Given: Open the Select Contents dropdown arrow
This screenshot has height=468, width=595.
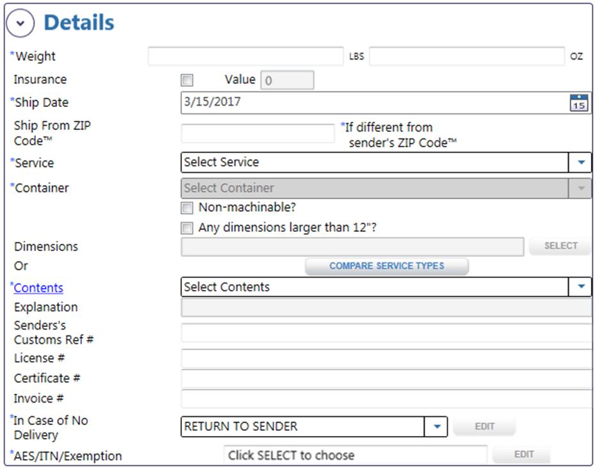Looking at the screenshot, I should pyautogui.click(x=580, y=287).
